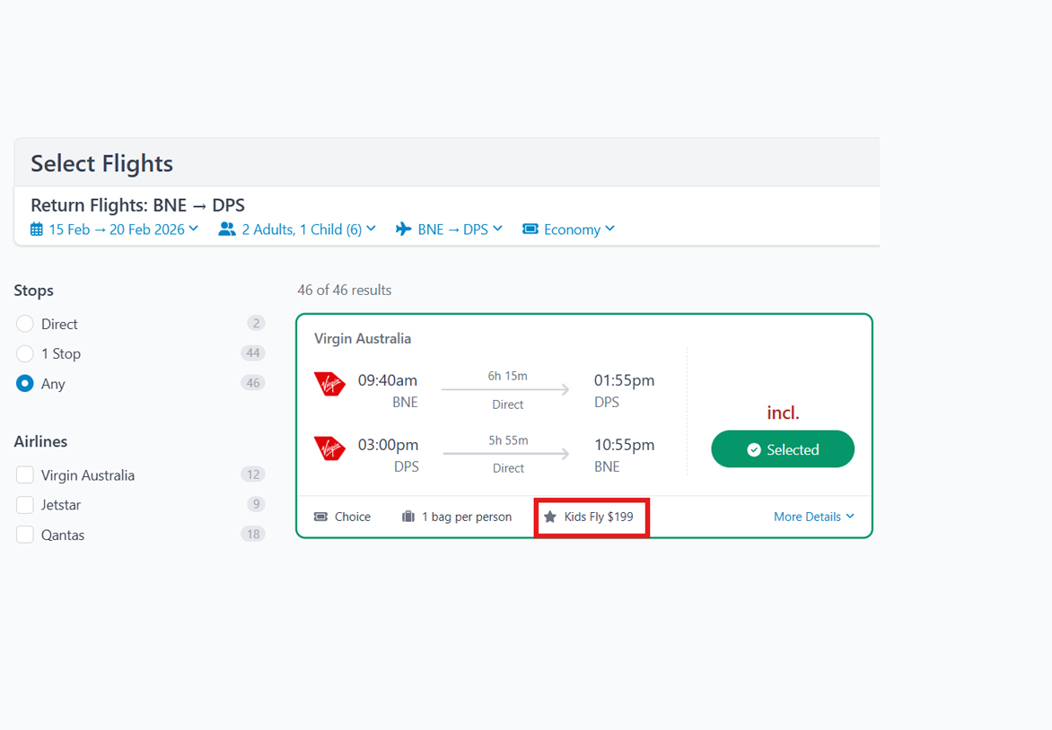1052x730 pixels.
Task: Enable the Jetstar airline filter checkbox
Action: [25, 505]
